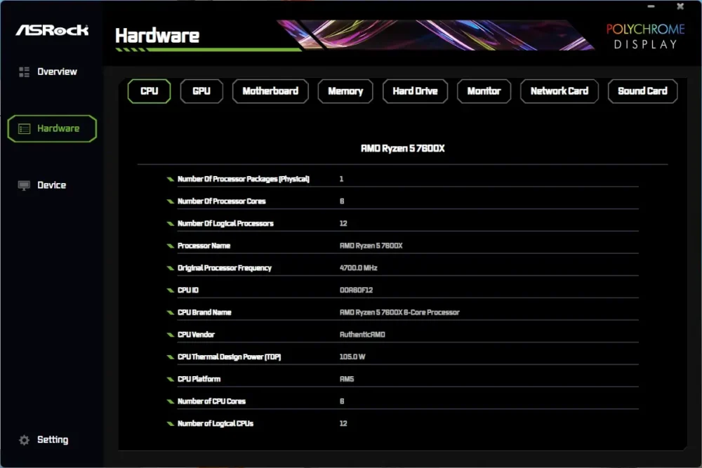The width and height of the screenshot is (702, 468).
Task: Select the Hardware sidebar entry
Action: (x=52, y=129)
